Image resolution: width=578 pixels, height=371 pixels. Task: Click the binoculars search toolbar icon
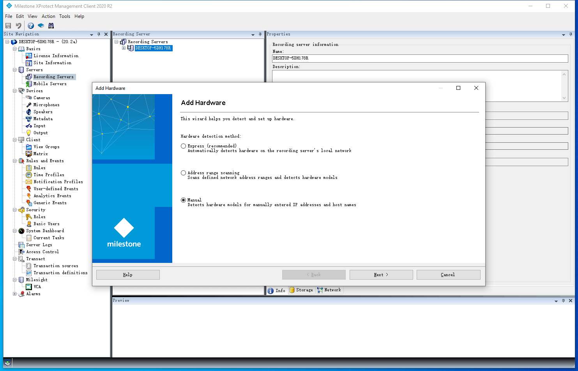(x=51, y=26)
